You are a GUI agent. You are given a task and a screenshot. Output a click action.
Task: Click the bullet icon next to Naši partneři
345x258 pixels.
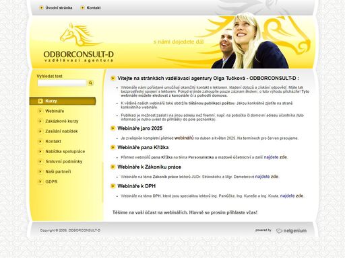pos(40,171)
